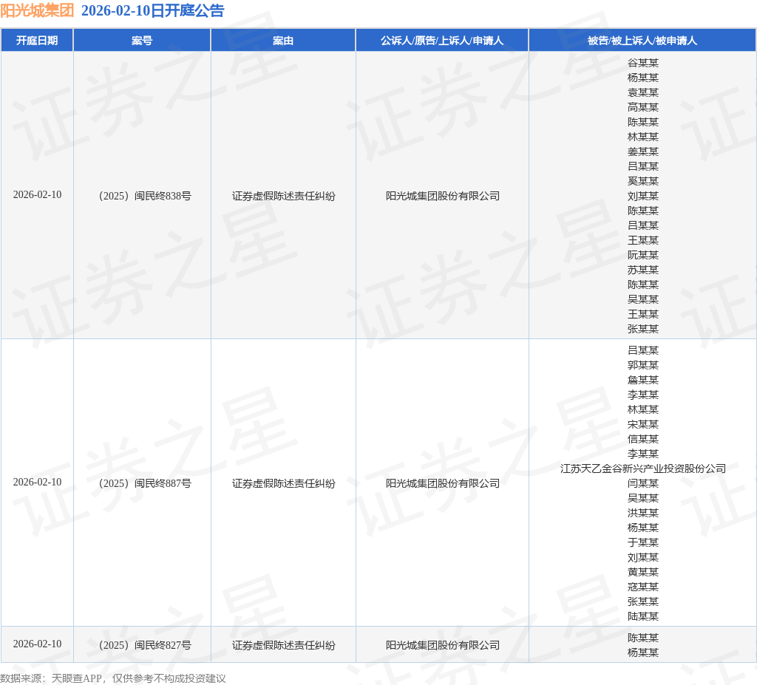The width and height of the screenshot is (757, 685).
Task: Click the 开庭日期 column header
Action: [x=37, y=41]
